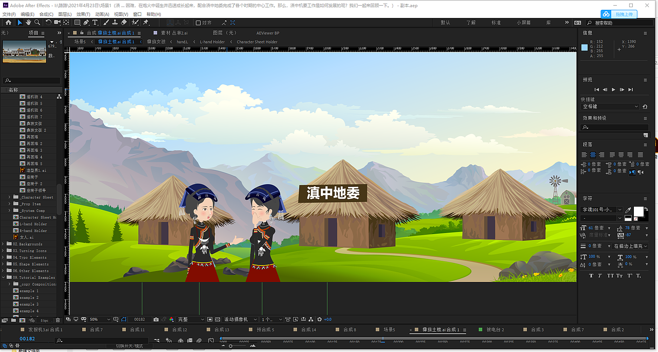Select the Clone Stamp tool

[x=115, y=23]
